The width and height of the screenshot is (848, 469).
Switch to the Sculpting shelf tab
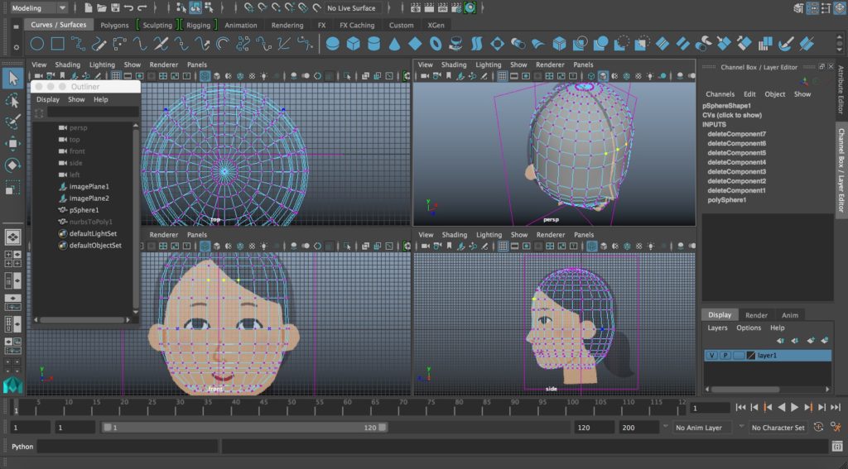[157, 25]
